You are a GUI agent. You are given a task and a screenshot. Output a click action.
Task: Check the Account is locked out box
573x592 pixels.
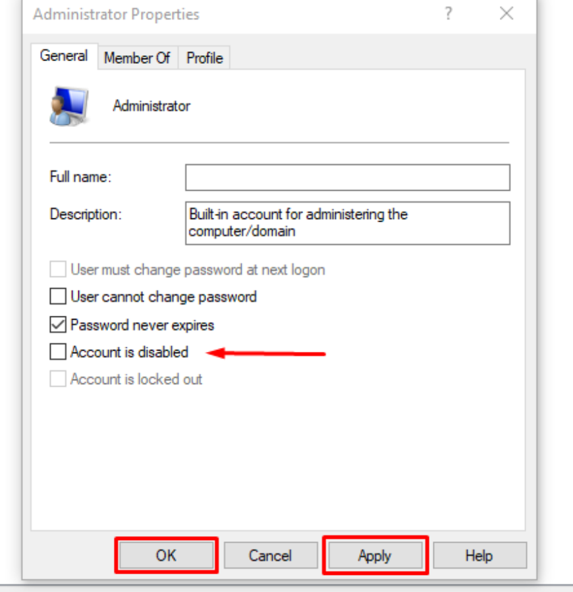coord(59,380)
